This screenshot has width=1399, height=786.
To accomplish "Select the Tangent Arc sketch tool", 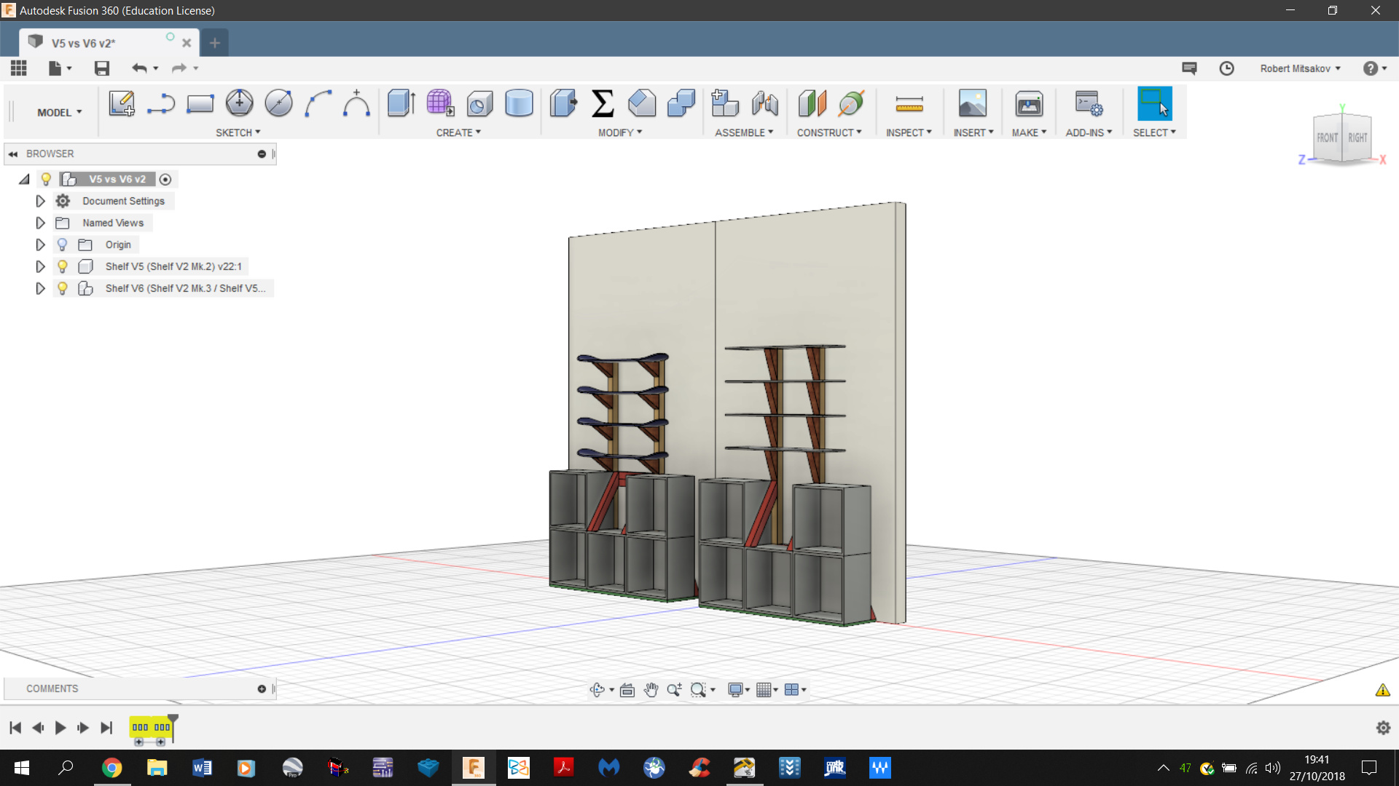I will 356,103.
